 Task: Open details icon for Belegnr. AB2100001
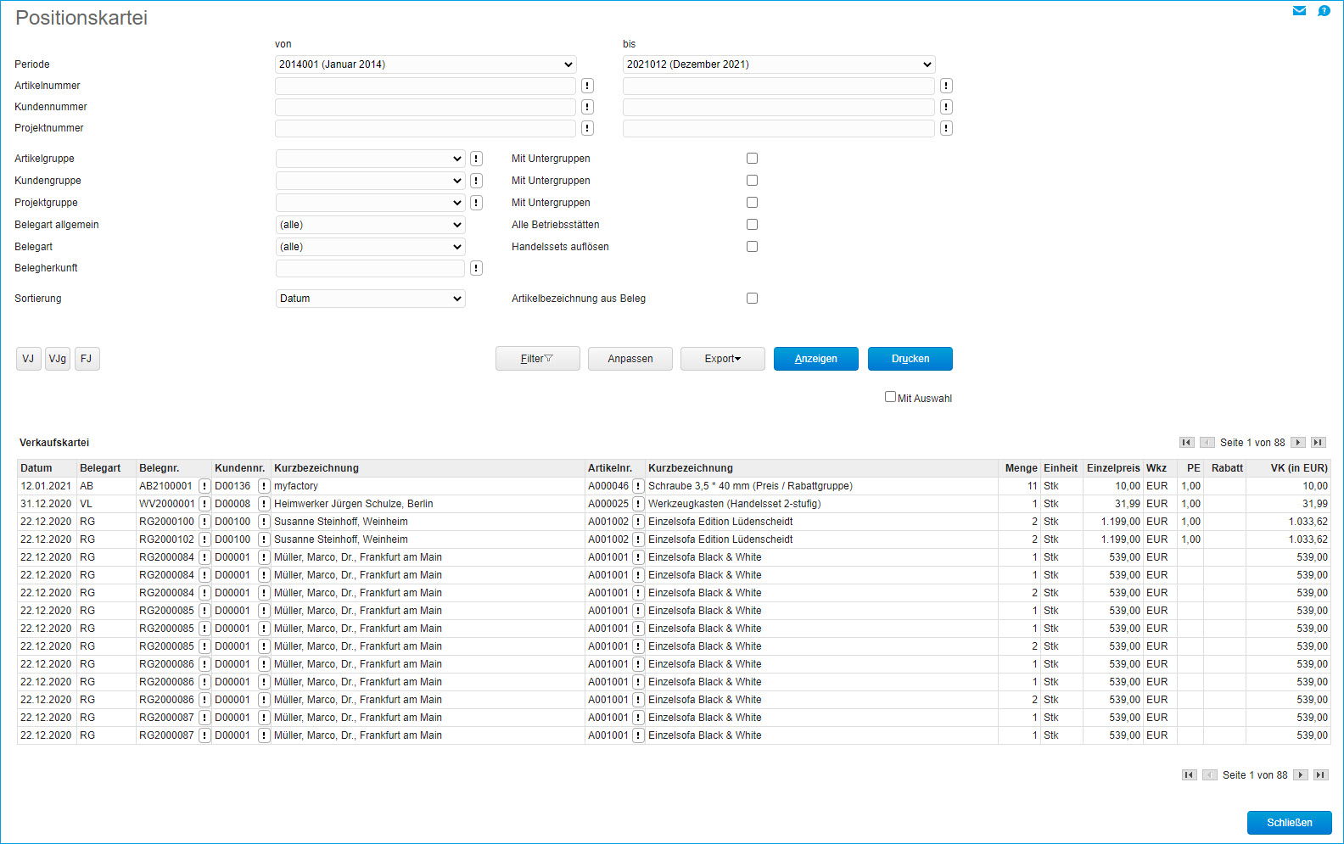pyautogui.click(x=204, y=486)
